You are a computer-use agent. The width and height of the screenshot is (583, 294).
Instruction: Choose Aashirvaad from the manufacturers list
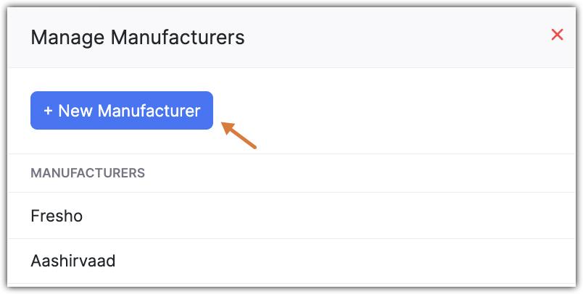pos(73,261)
